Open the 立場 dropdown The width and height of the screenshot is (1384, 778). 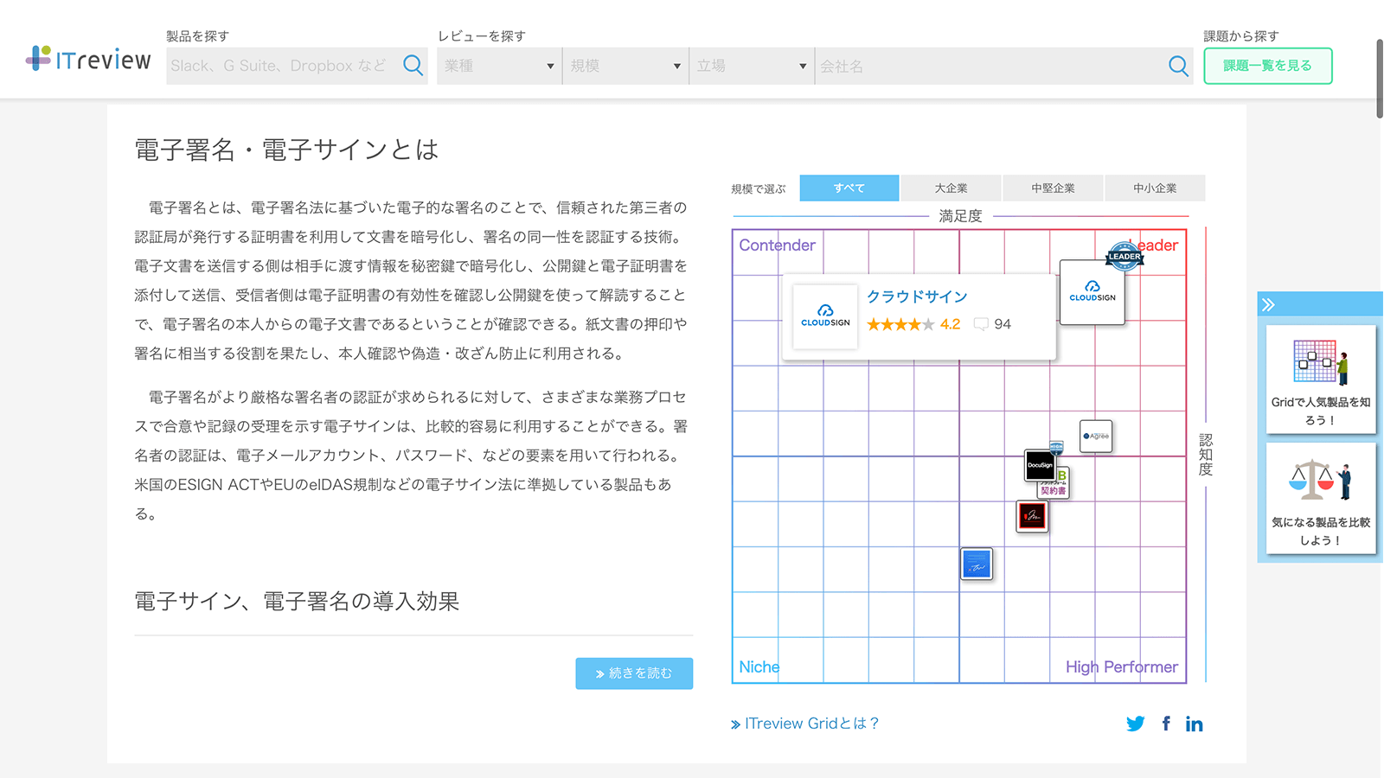[752, 66]
